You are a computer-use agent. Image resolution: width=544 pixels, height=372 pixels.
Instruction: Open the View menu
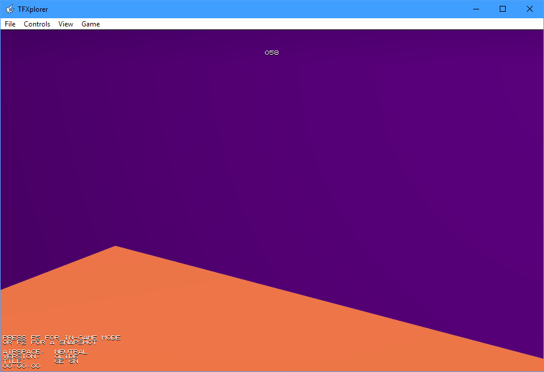pyautogui.click(x=66, y=24)
